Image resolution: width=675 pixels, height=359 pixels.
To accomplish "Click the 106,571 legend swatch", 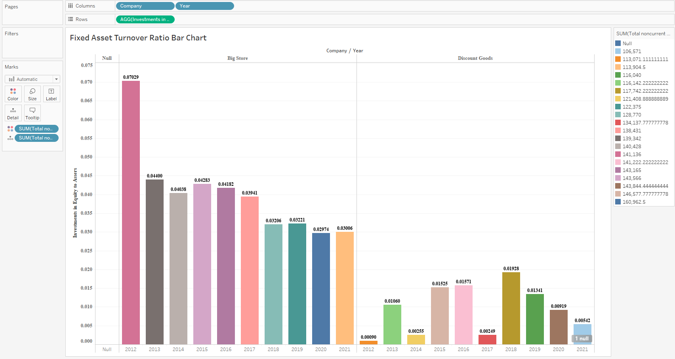I will [618, 51].
